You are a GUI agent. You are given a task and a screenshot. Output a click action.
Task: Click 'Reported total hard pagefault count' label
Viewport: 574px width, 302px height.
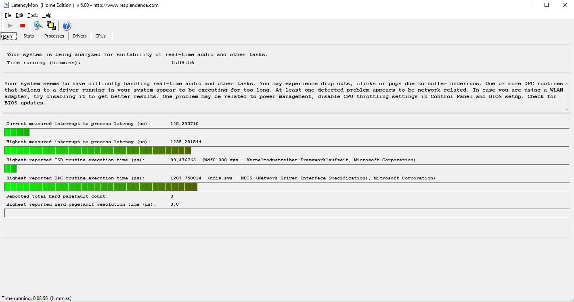(x=57, y=196)
